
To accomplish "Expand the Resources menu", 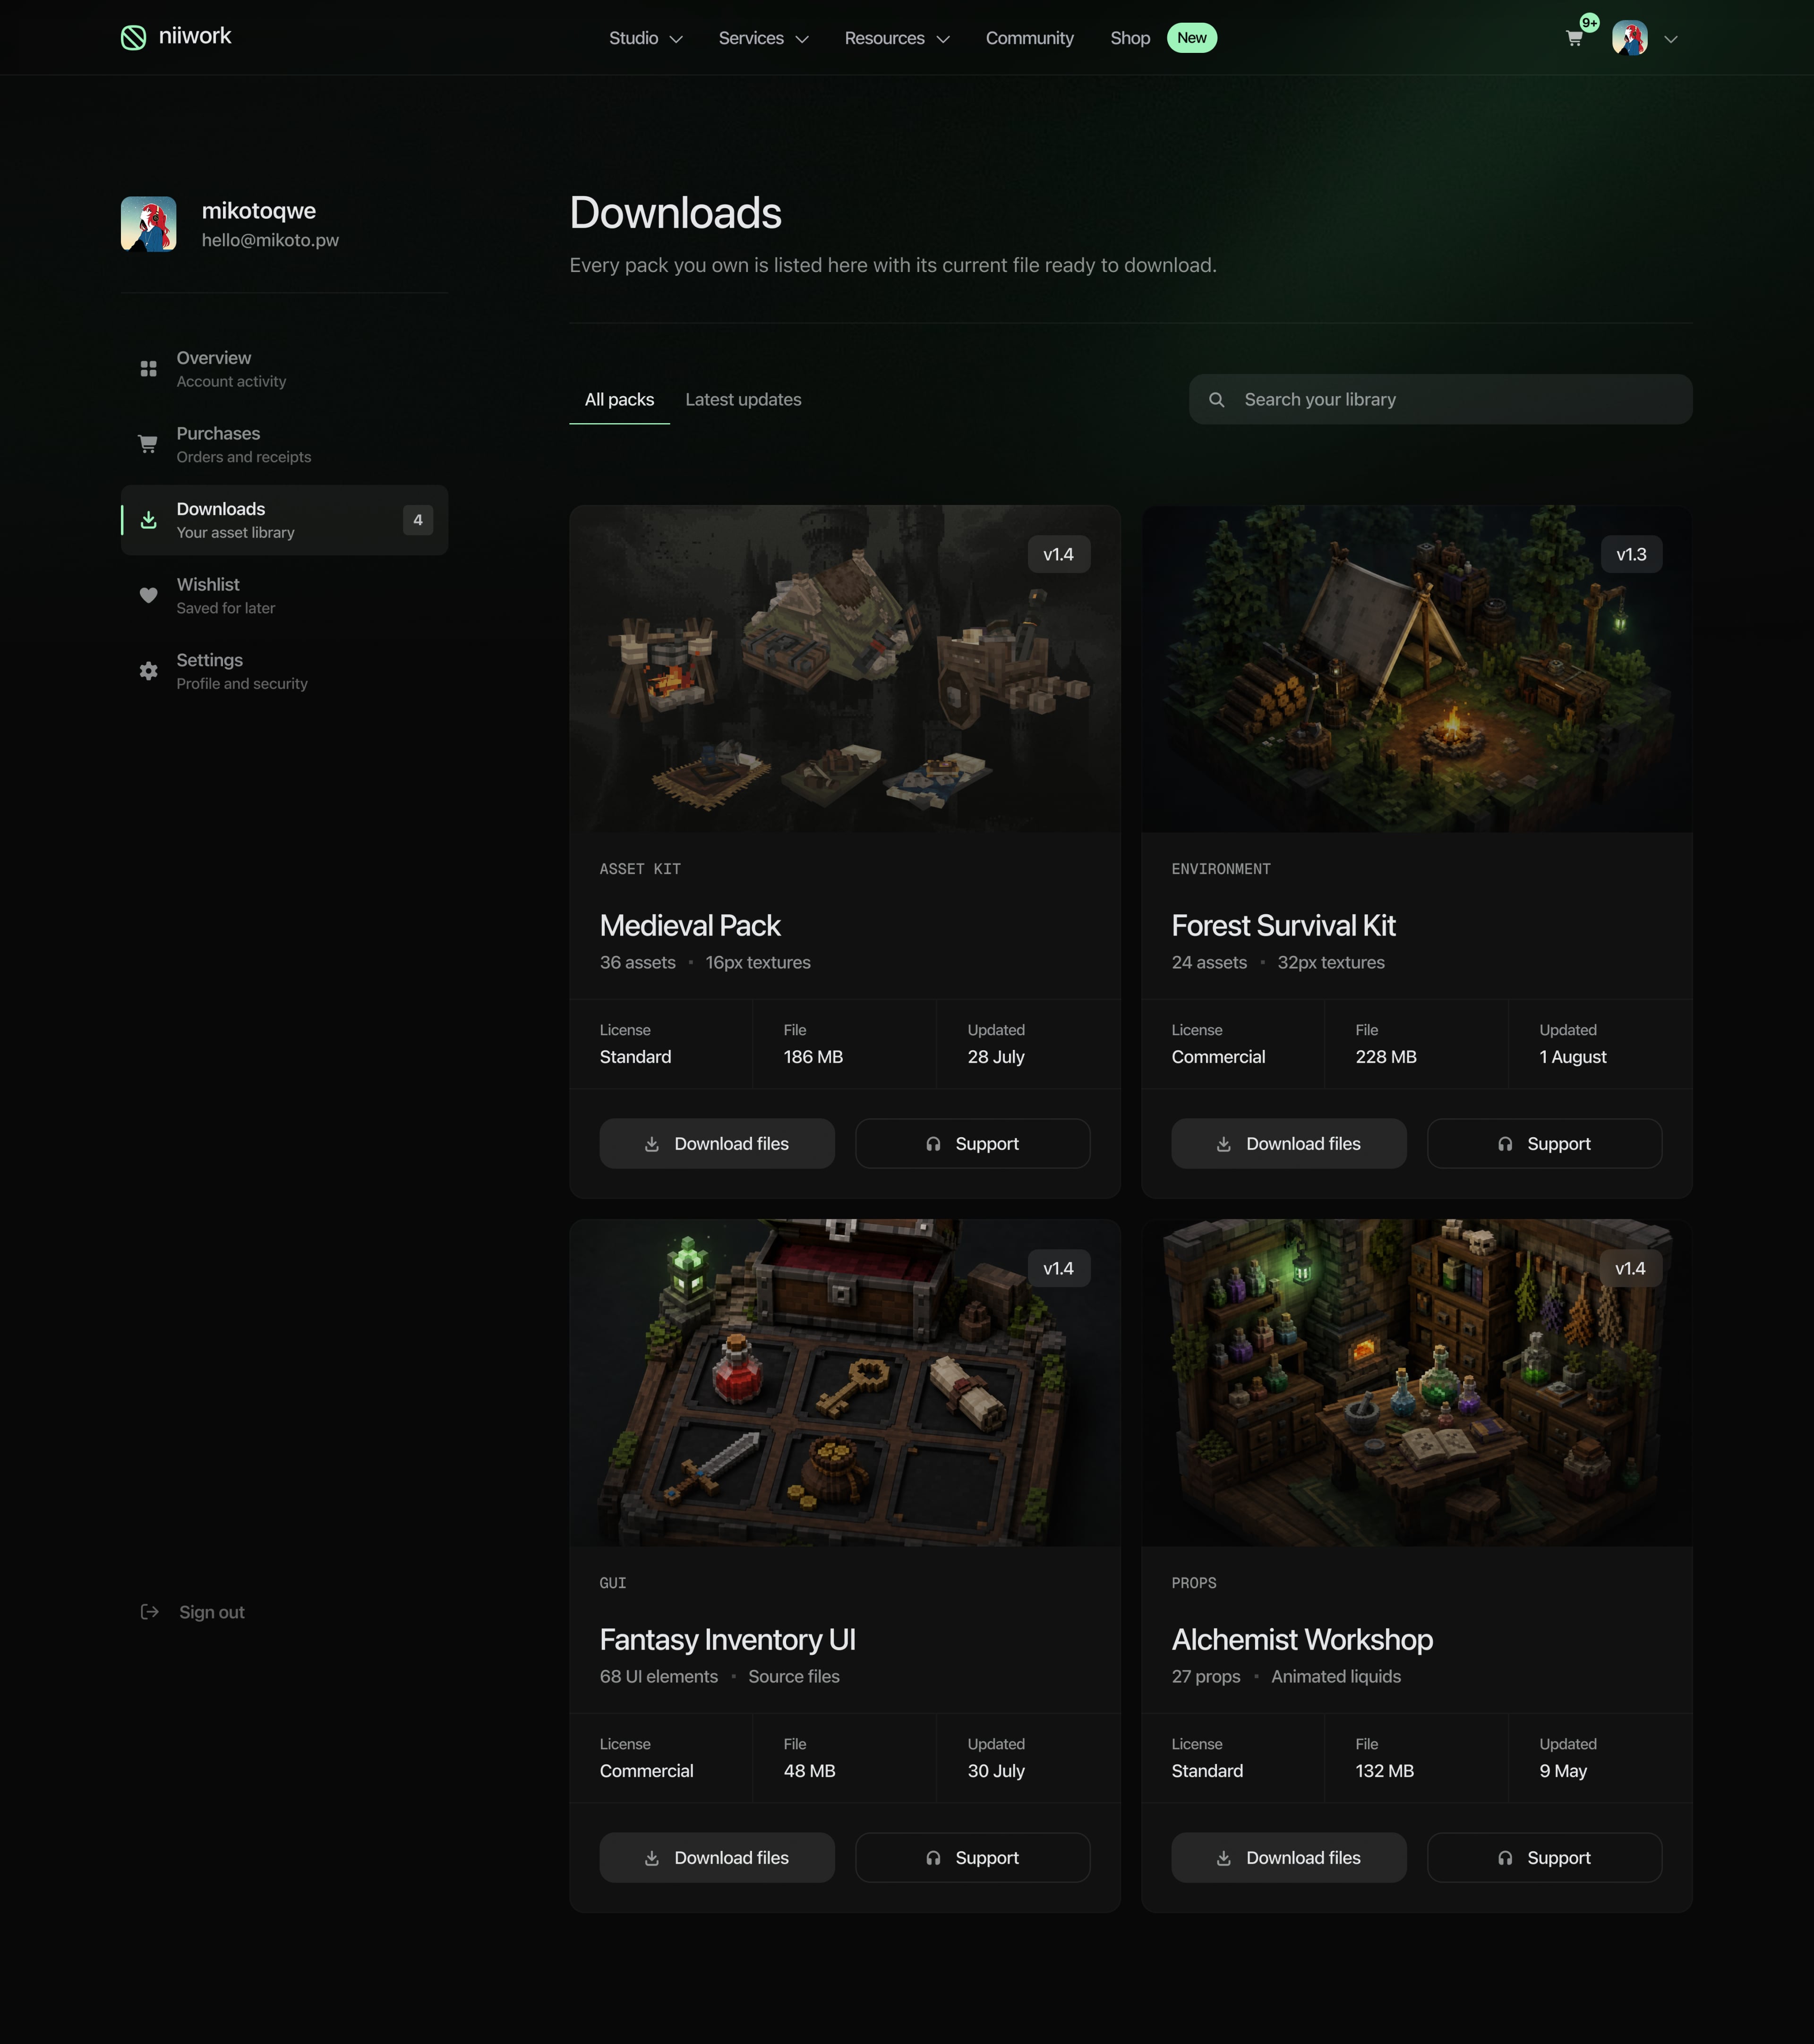I will click(x=897, y=38).
